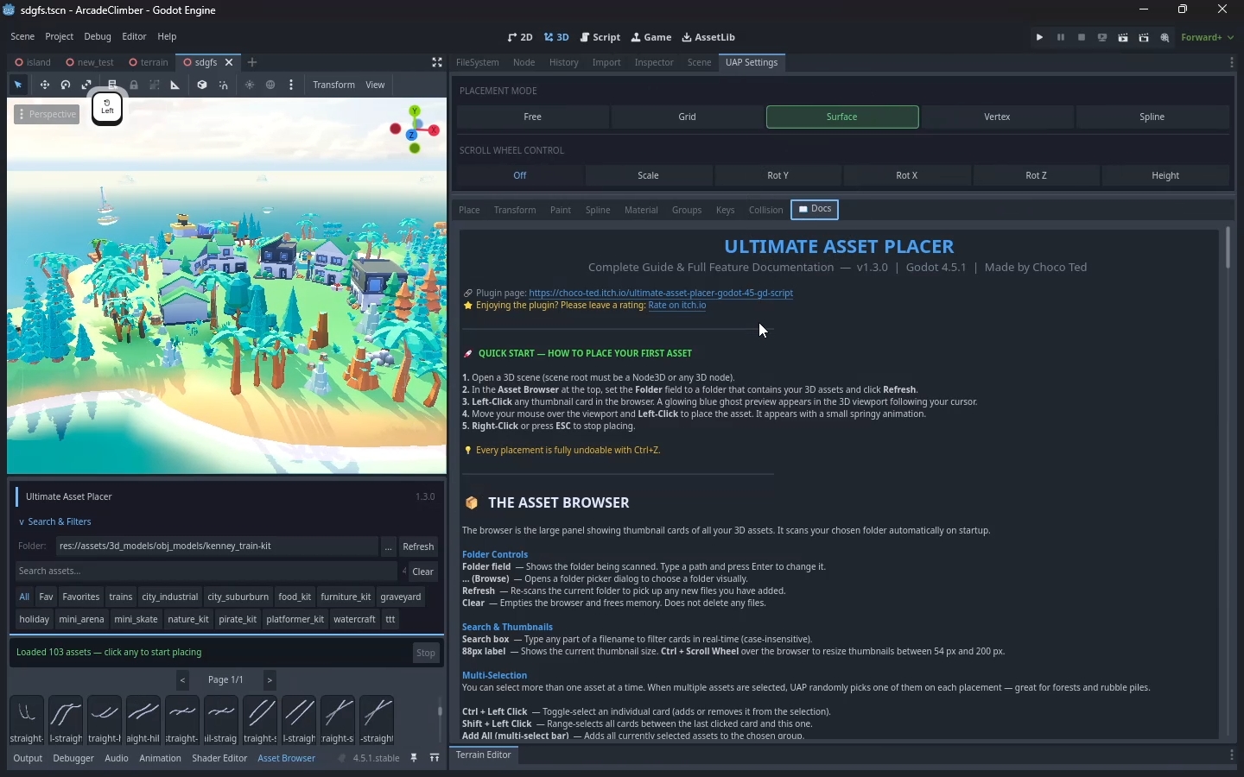Activate the ruler measure tool icon
The image size is (1244, 777).
point(175,85)
